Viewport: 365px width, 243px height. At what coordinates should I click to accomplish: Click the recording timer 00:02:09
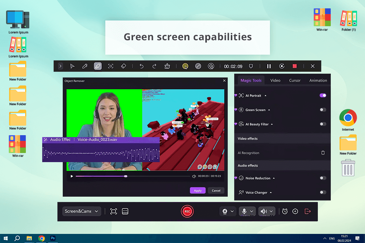233,66
